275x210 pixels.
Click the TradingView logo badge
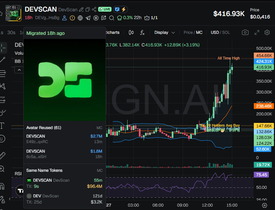pos(19,191)
